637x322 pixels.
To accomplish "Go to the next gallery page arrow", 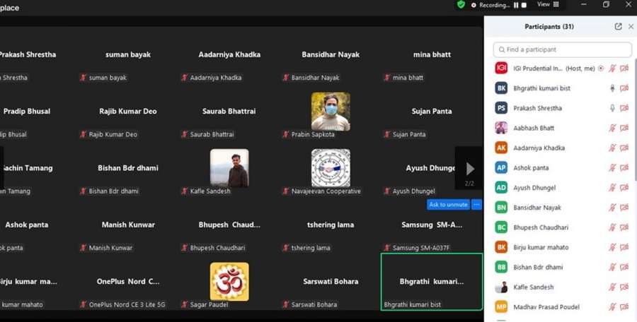I will pyautogui.click(x=469, y=169).
